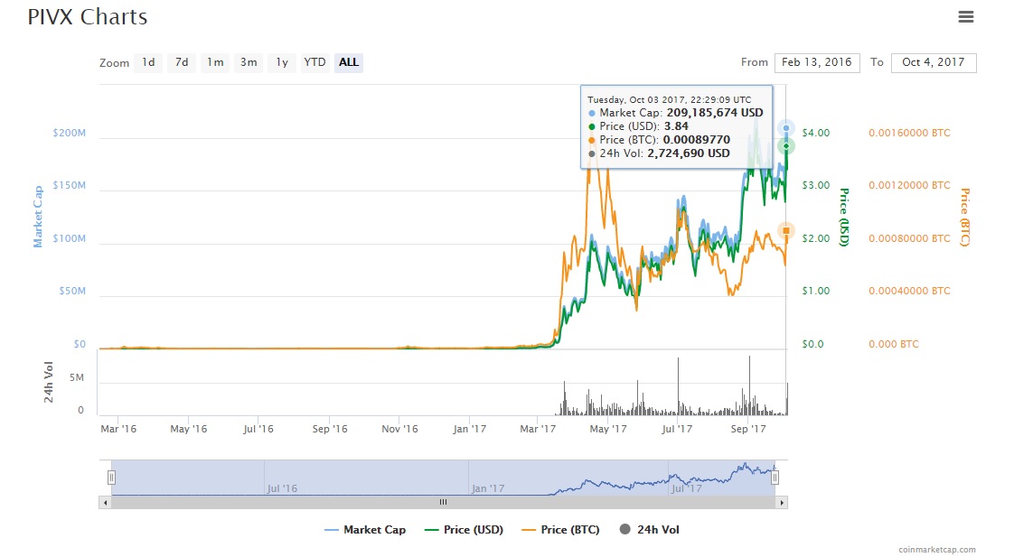Click the green Price (USD) data point marker

pos(786,146)
